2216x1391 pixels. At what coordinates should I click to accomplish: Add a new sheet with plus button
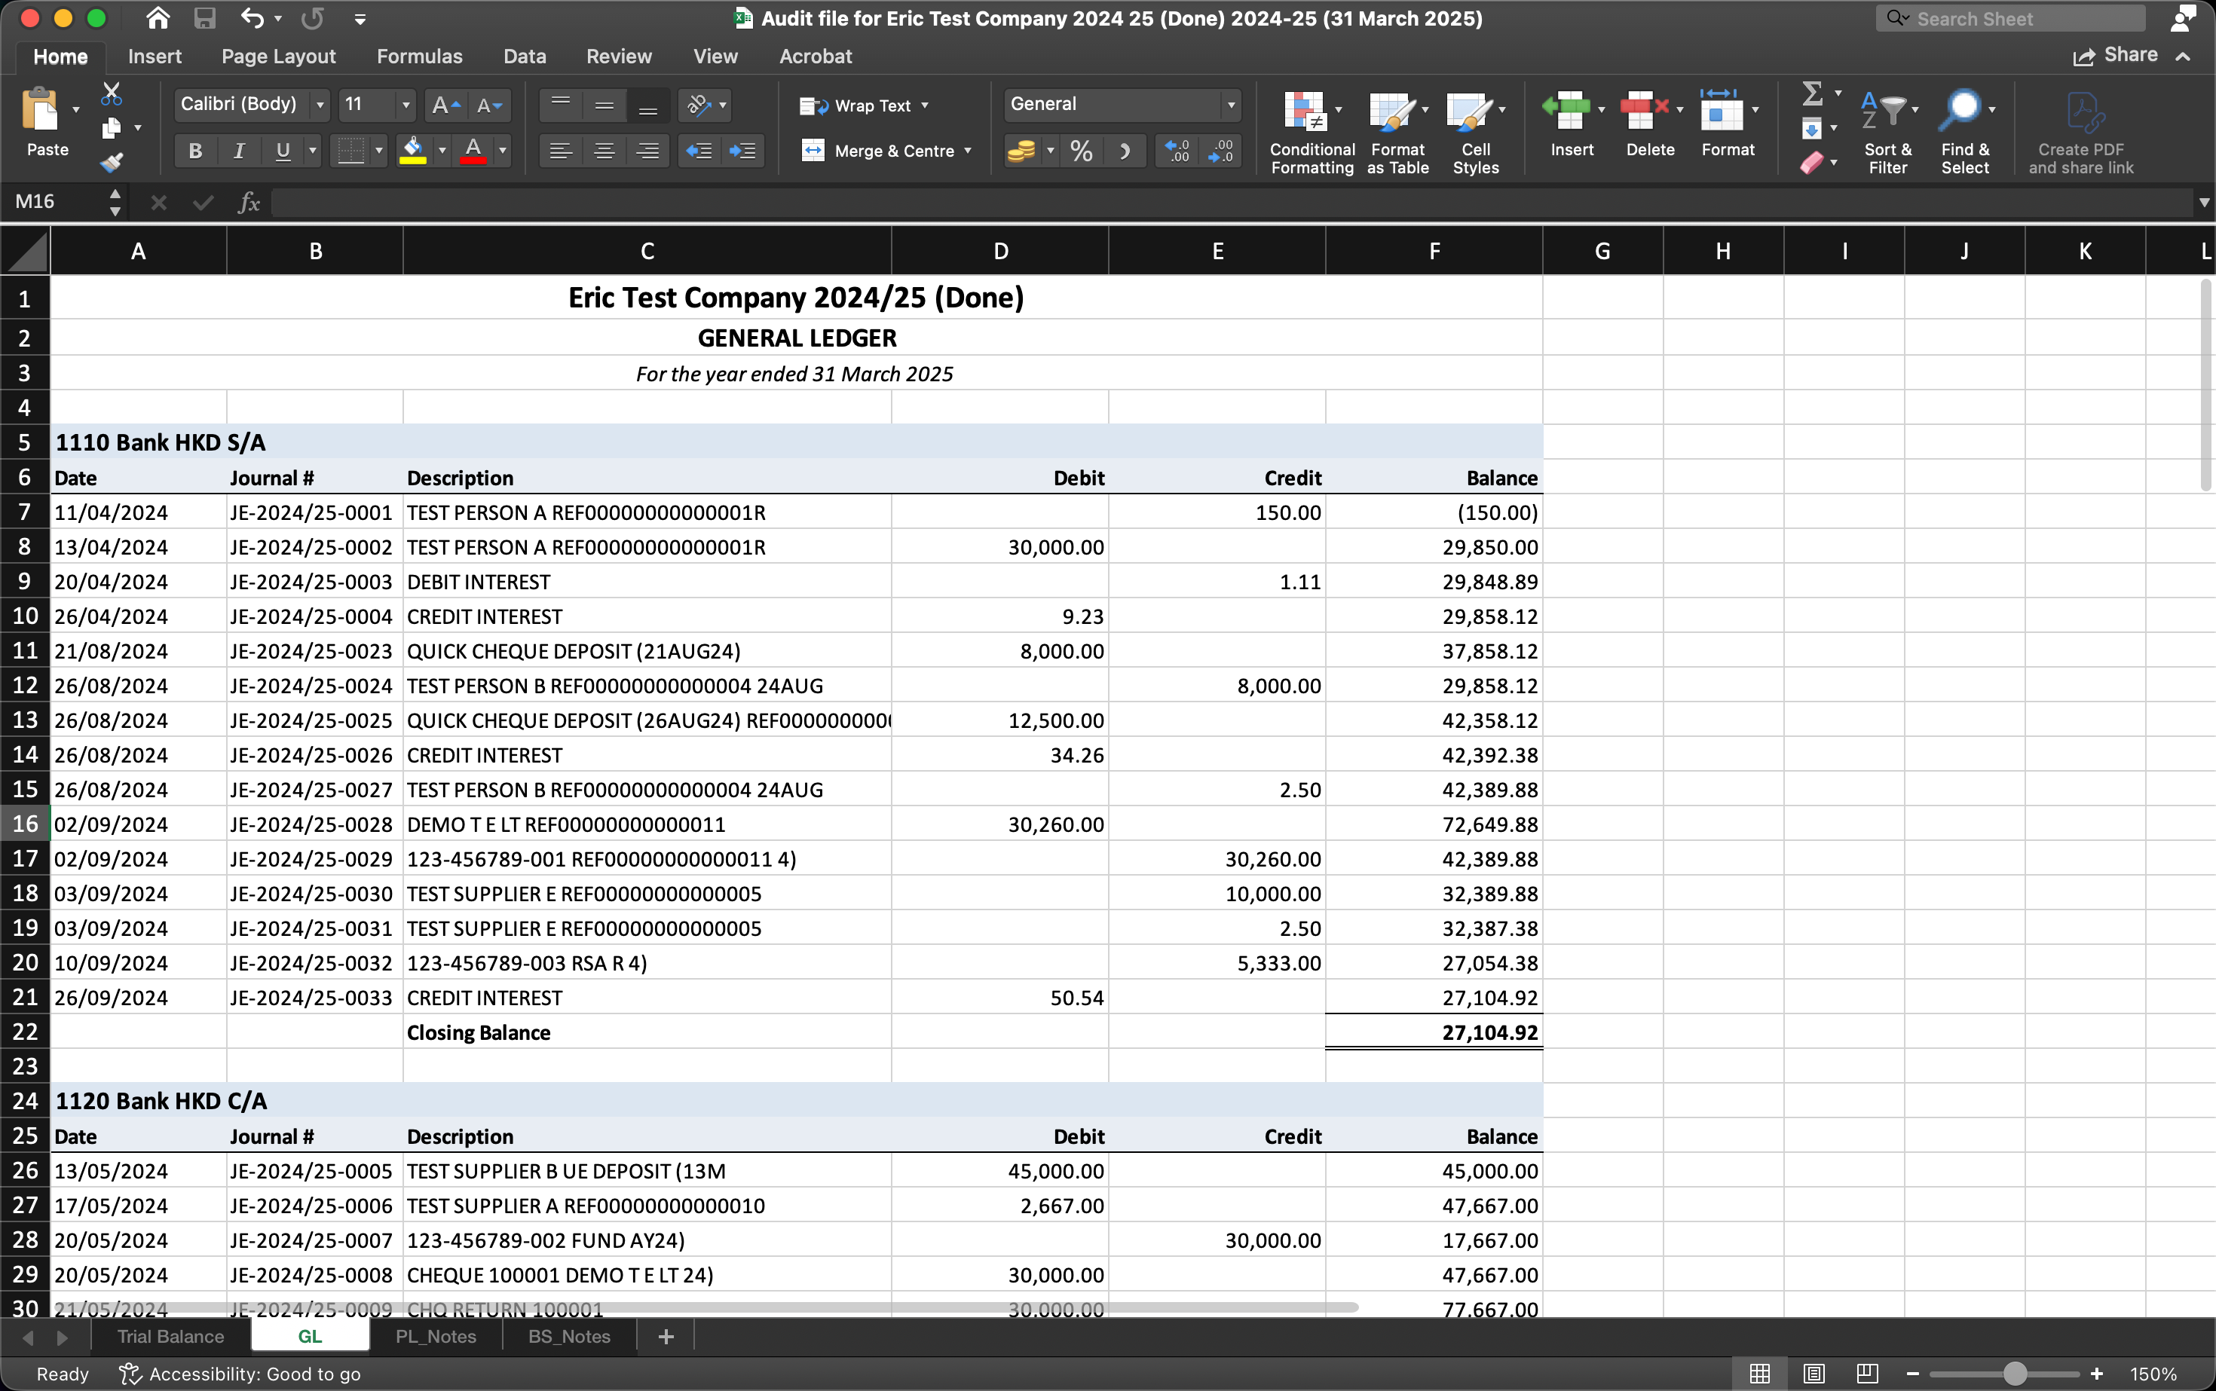point(666,1337)
